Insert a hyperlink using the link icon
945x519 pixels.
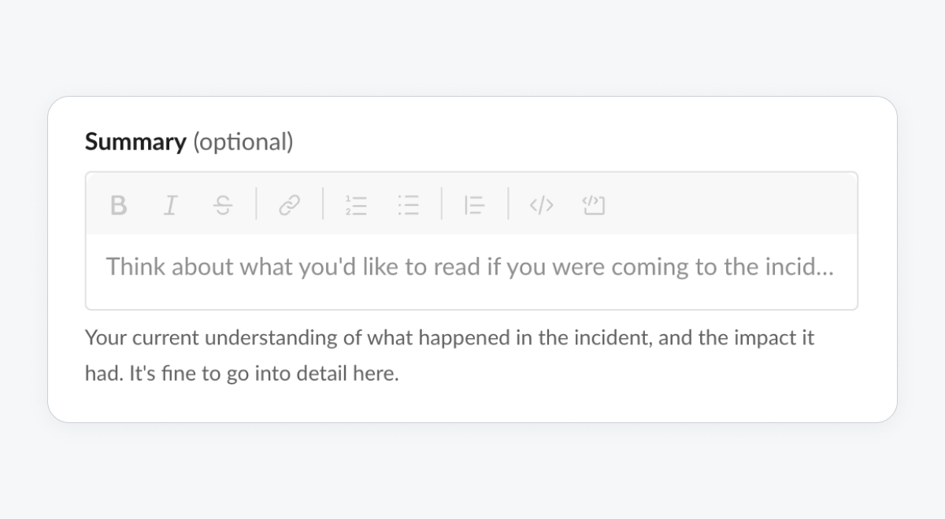click(x=290, y=205)
